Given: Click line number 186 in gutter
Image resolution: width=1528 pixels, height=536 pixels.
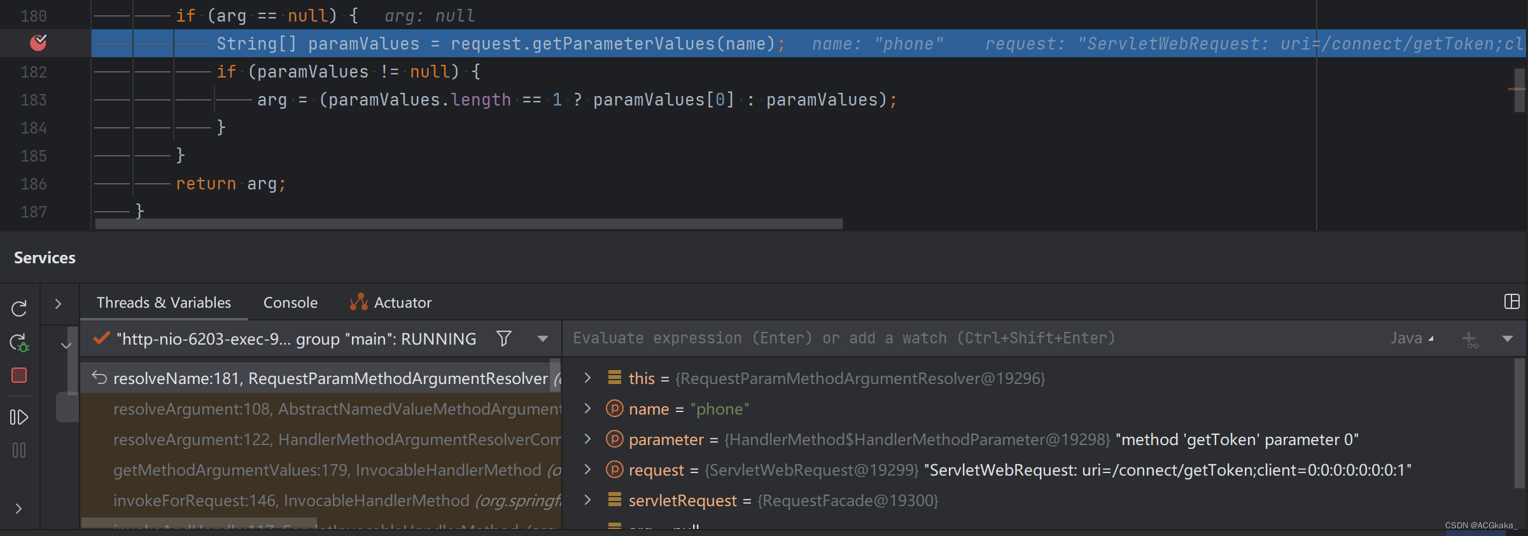Looking at the screenshot, I should 34,184.
